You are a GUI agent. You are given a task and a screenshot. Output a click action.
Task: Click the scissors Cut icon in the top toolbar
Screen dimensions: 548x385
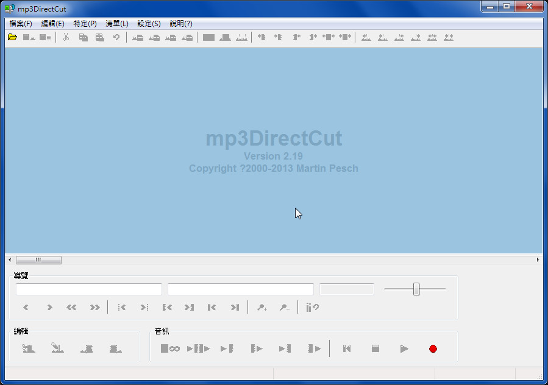[66, 37]
